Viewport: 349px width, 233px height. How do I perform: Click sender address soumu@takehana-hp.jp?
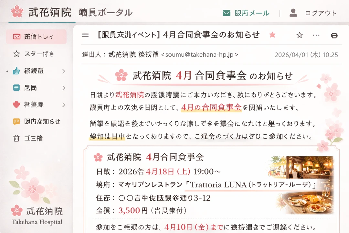pyautogui.click(x=200, y=55)
